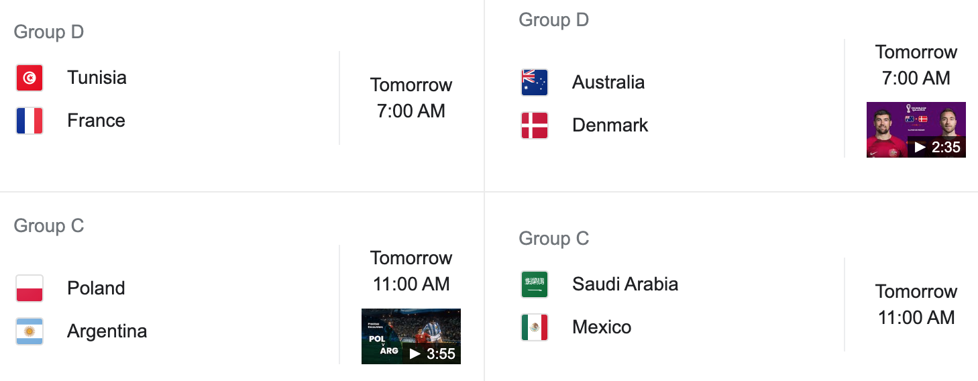
Task: Open the Tunisia team name link
Action: pos(97,78)
